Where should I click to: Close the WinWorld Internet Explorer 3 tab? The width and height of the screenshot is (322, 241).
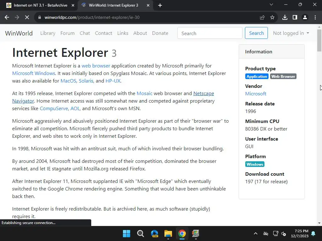(x=148, y=5)
